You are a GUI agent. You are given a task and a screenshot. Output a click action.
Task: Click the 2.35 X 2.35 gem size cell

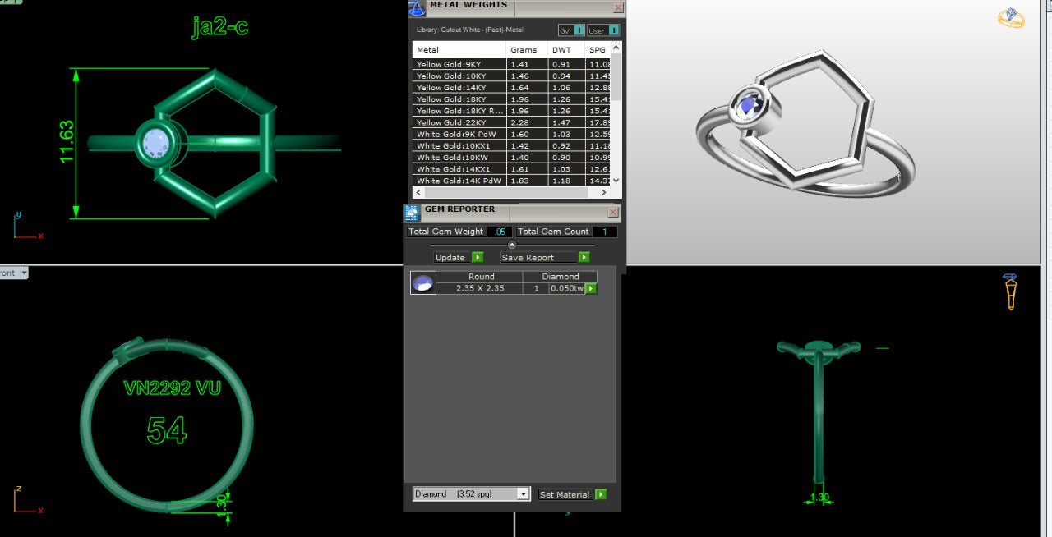tap(480, 288)
